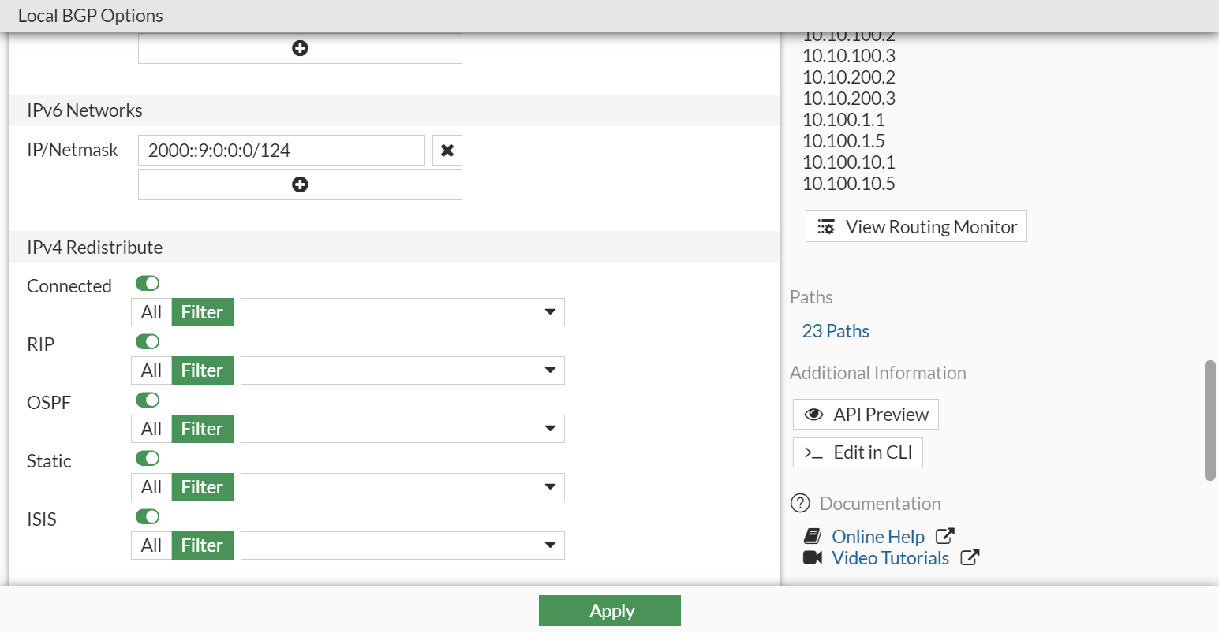Select Filter mode for Static redistribution

point(201,486)
